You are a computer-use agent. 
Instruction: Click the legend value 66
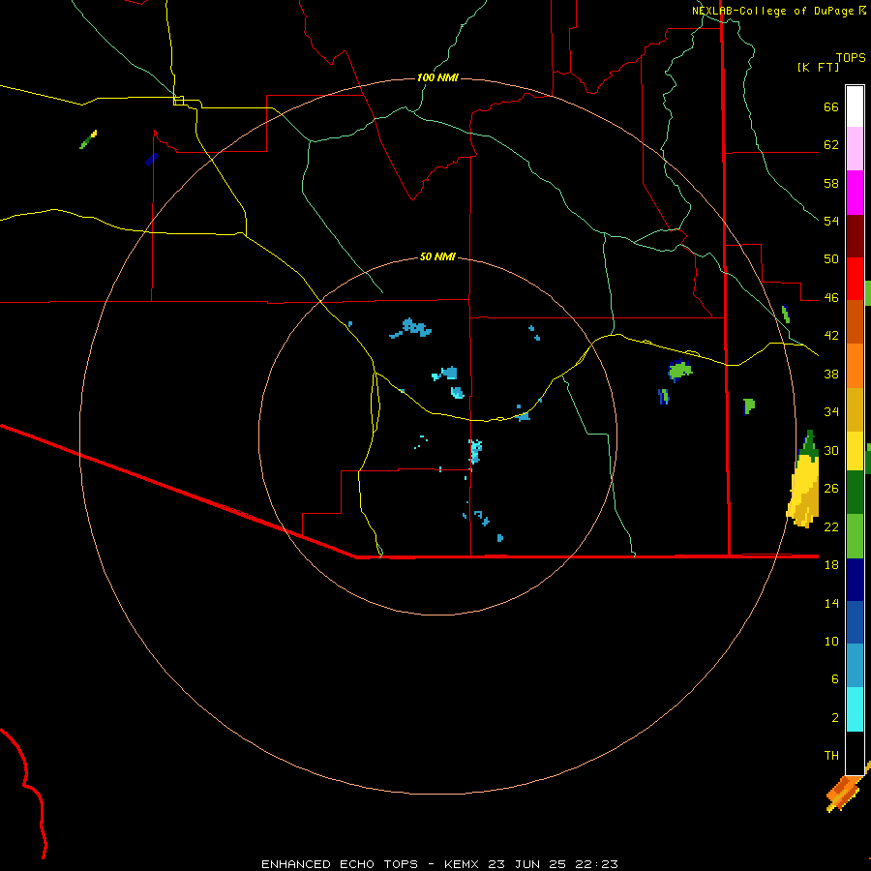pyautogui.click(x=831, y=107)
